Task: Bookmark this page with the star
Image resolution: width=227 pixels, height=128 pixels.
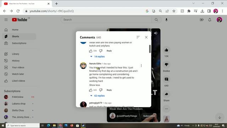Action: click(x=174, y=11)
